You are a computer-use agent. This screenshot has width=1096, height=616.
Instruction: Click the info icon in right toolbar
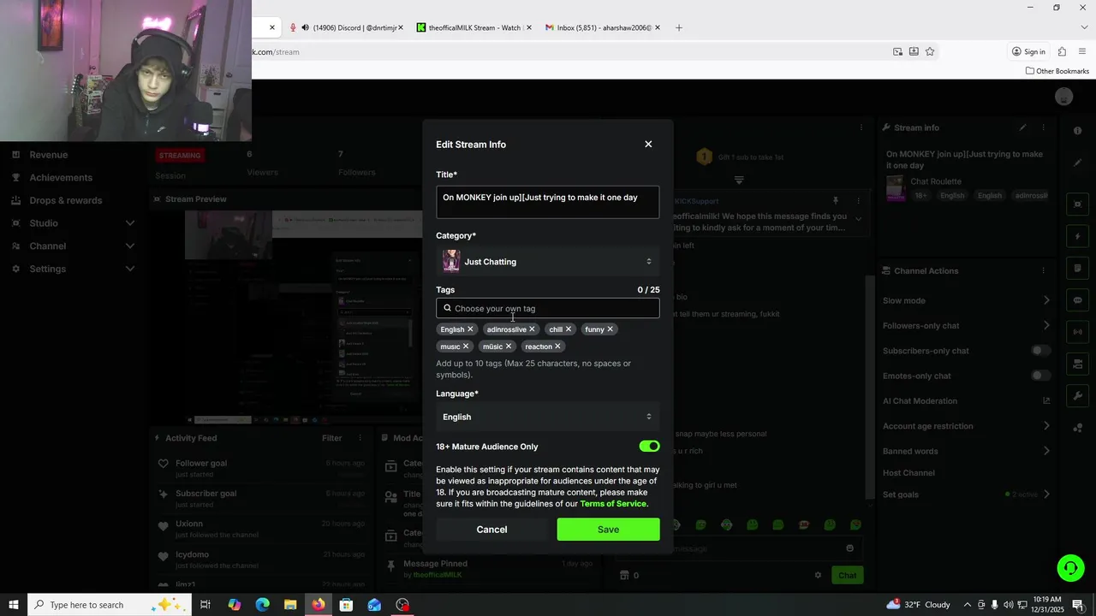pyautogui.click(x=1078, y=131)
